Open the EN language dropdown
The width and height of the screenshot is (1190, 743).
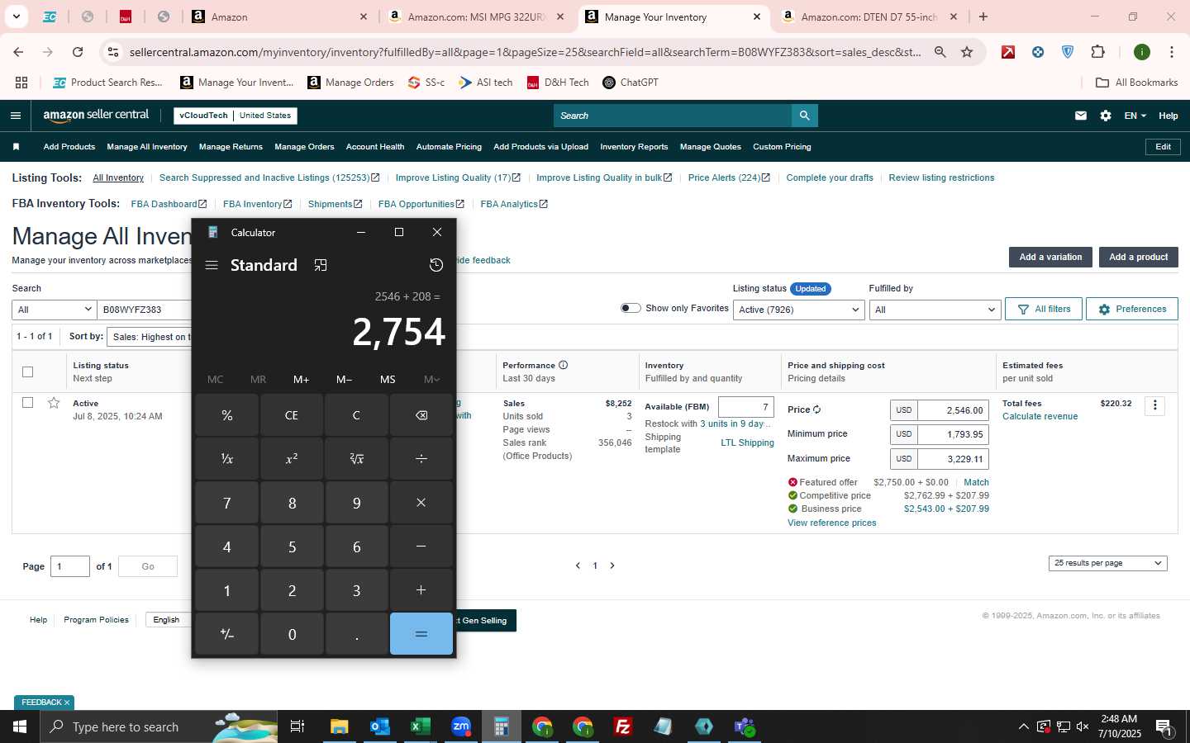(x=1135, y=116)
